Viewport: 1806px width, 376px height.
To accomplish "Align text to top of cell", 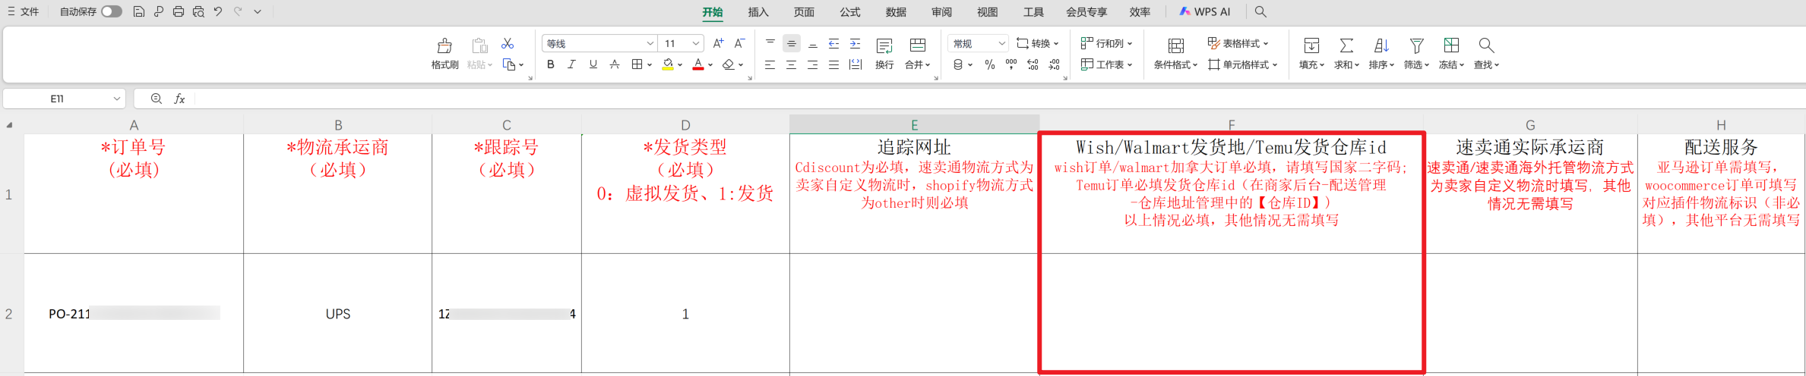I will (770, 43).
